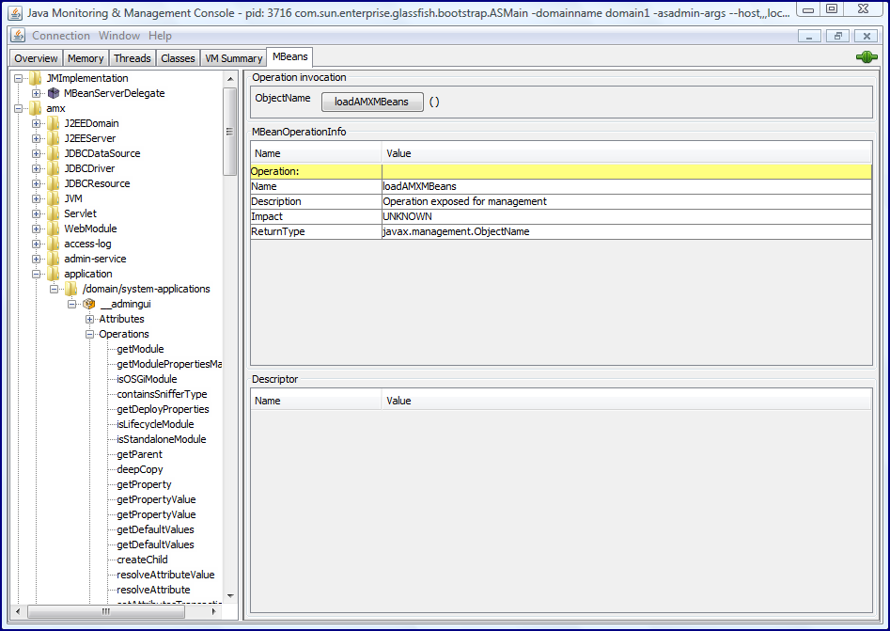Collapse the __admingui node

(x=71, y=304)
